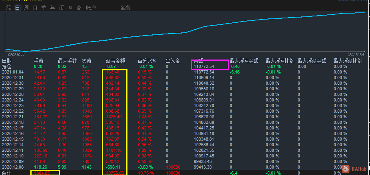370x175 pixels.
Task: Select the 2020.12.30 date row
Action: [12, 83]
